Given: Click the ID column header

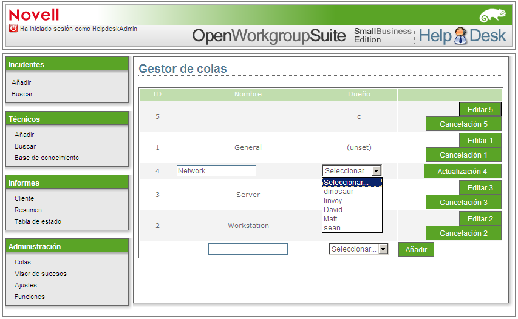Looking at the screenshot, I should [157, 95].
